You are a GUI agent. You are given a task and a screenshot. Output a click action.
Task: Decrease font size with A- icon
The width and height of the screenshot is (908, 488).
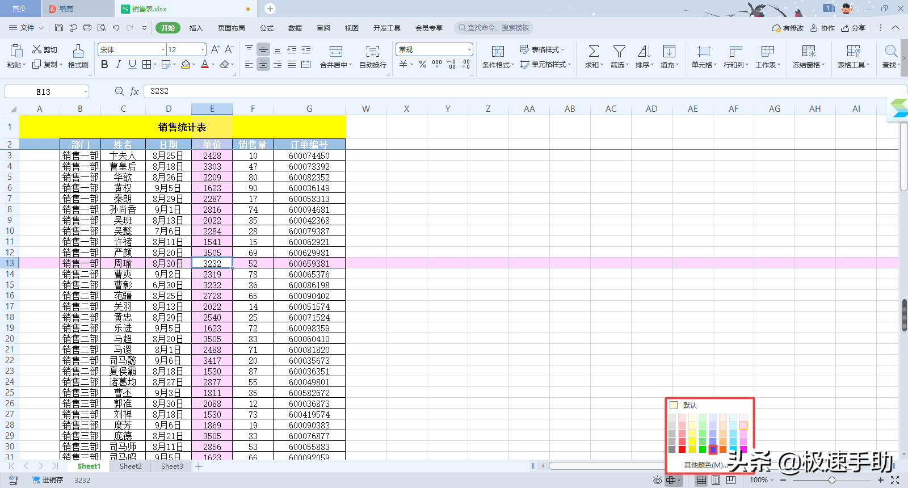pos(229,49)
